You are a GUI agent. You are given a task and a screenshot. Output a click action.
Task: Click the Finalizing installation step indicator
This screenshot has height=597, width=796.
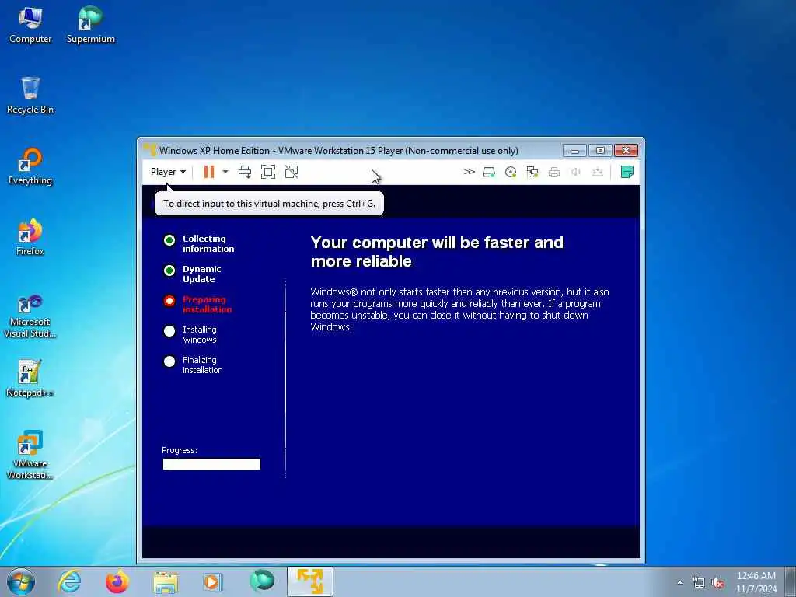[169, 361]
